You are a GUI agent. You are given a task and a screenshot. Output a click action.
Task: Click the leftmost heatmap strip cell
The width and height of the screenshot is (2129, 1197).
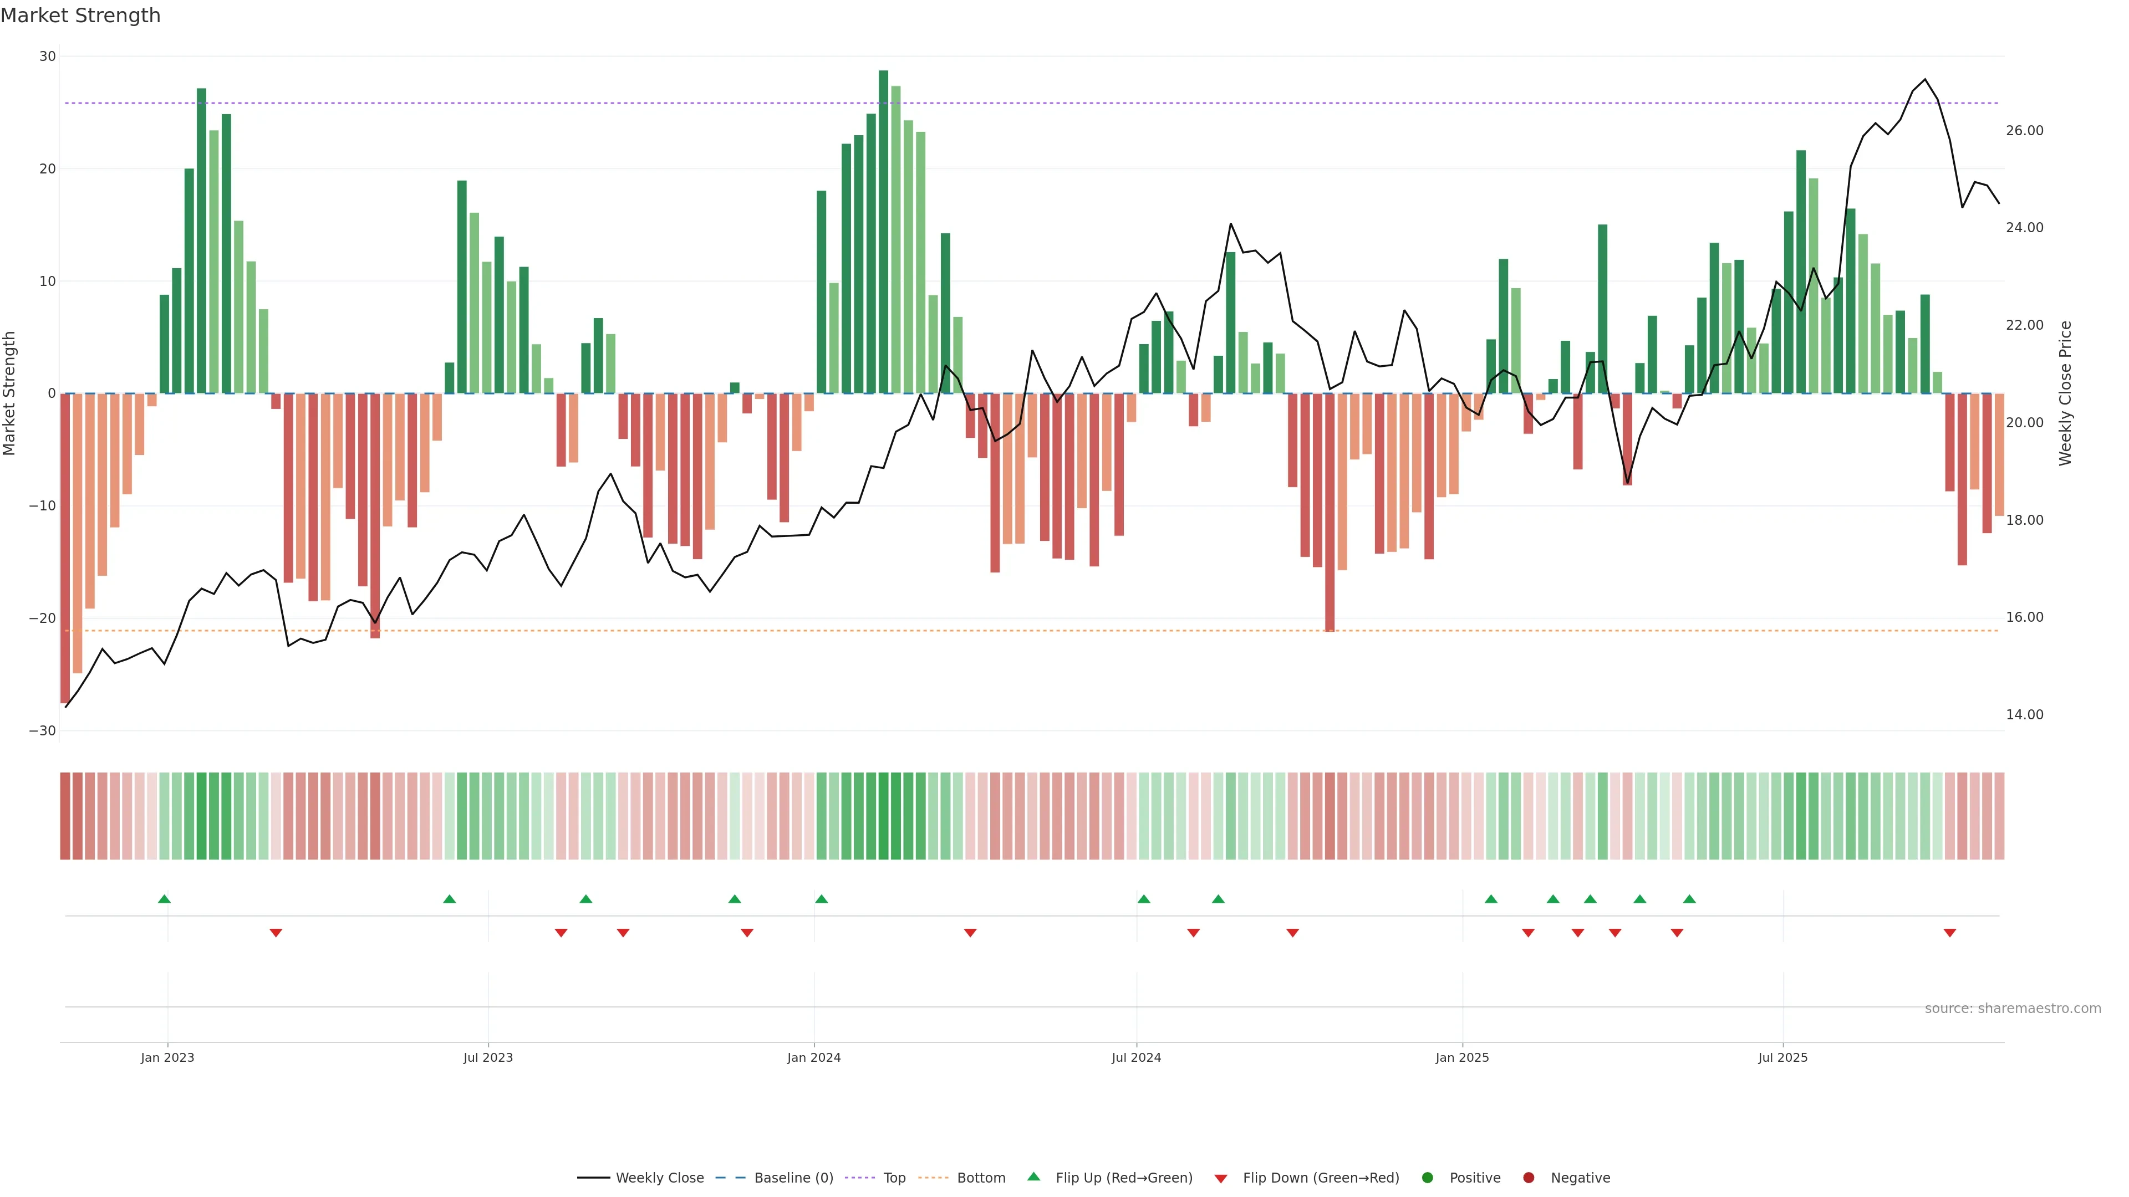(x=65, y=816)
